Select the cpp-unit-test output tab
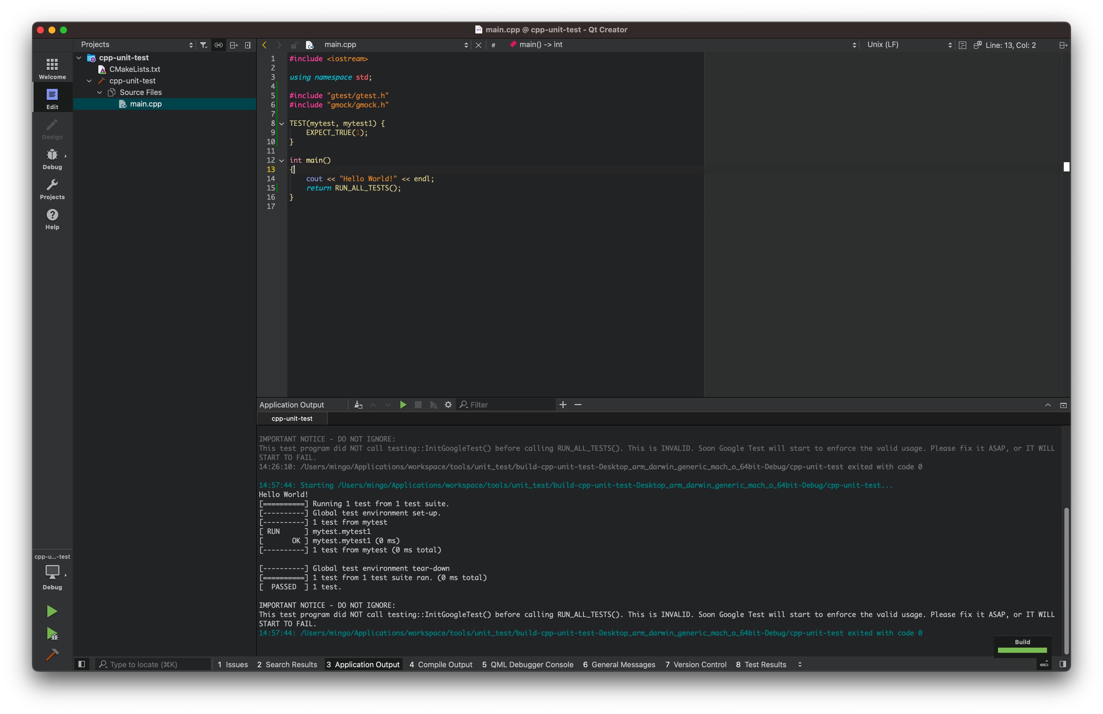The image size is (1103, 714). (292, 418)
